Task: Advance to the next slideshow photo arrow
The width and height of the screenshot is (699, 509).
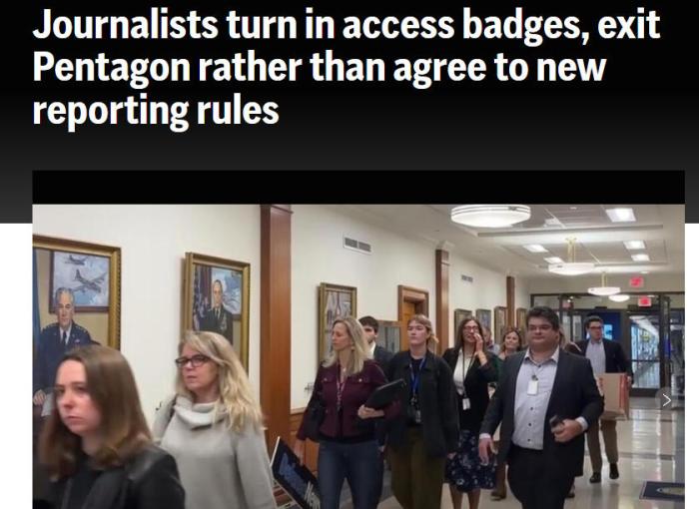Action: [x=667, y=400]
